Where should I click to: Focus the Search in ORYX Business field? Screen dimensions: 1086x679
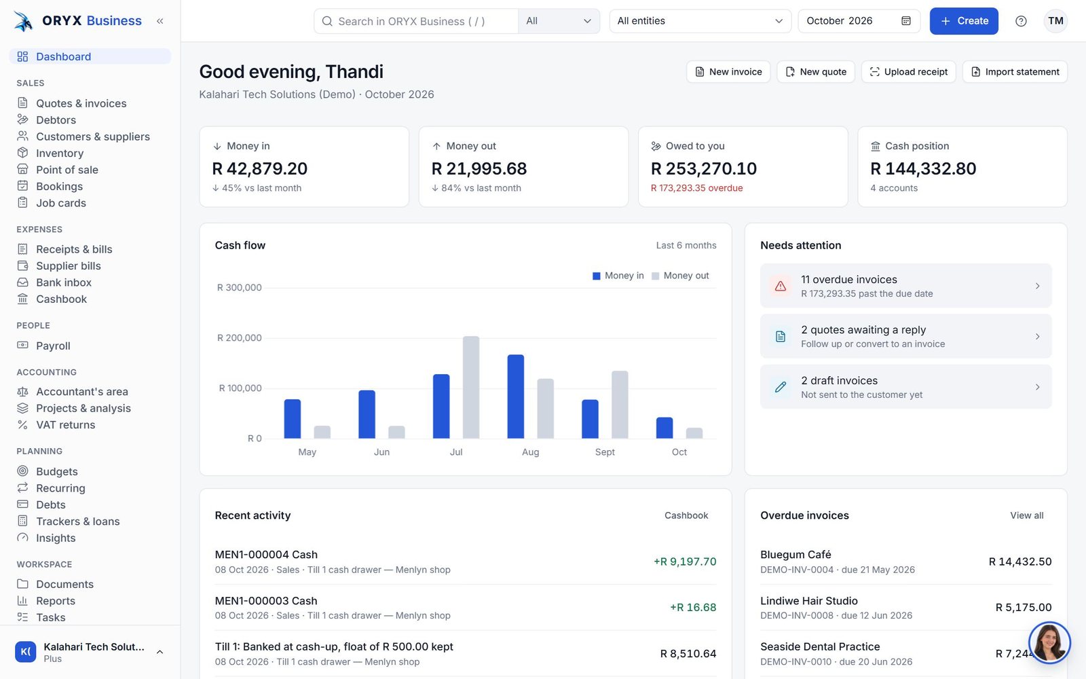click(x=415, y=21)
